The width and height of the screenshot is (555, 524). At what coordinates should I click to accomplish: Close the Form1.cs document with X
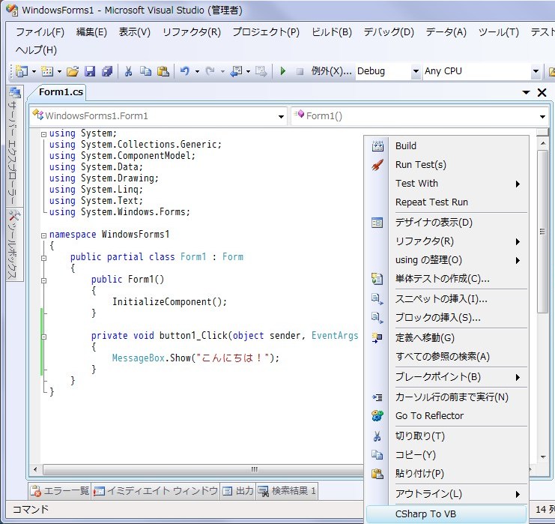[542, 93]
